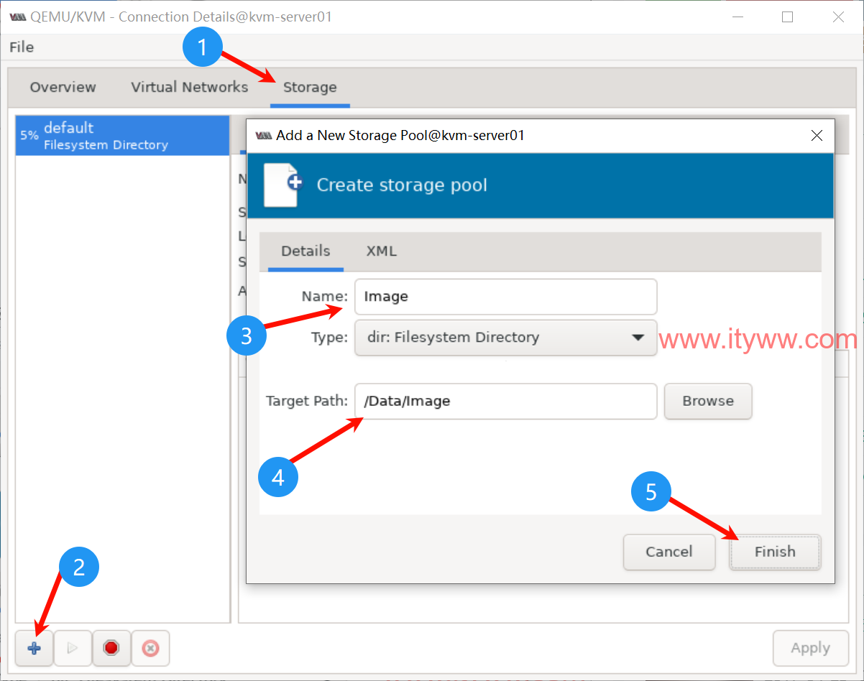
Task: Select the Storage tab
Action: (x=310, y=88)
